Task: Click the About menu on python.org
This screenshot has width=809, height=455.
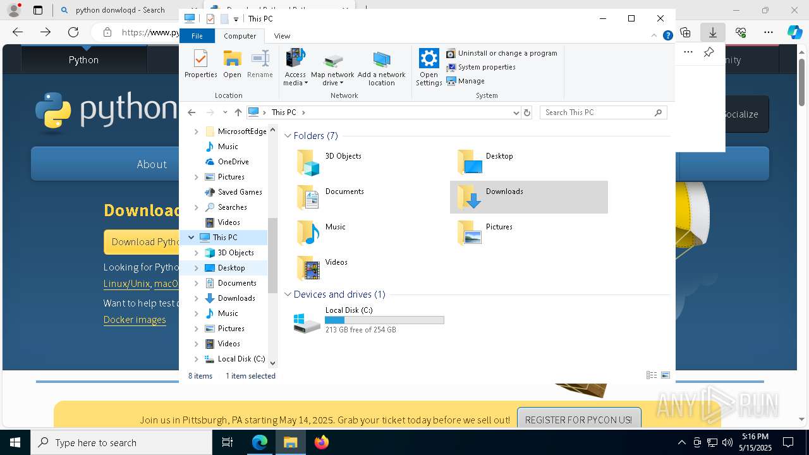Action: (x=152, y=164)
